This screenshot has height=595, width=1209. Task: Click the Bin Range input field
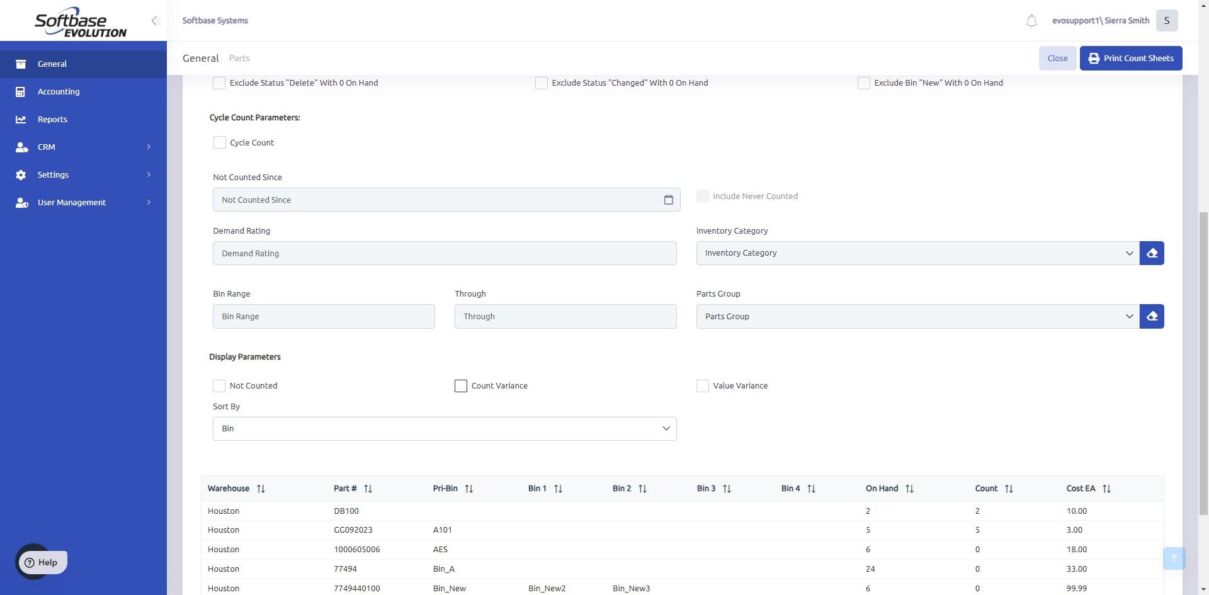click(x=324, y=316)
